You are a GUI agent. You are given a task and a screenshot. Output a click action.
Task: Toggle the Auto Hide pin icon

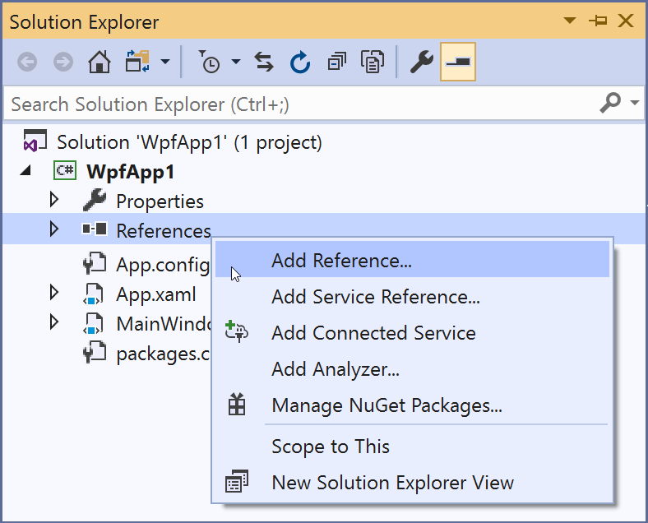click(x=598, y=21)
